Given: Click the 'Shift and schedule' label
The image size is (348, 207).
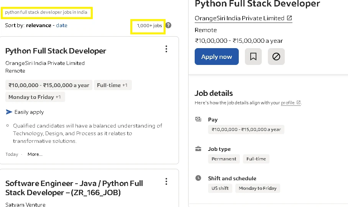Looking at the screenshot, I should tap(232, 178).
